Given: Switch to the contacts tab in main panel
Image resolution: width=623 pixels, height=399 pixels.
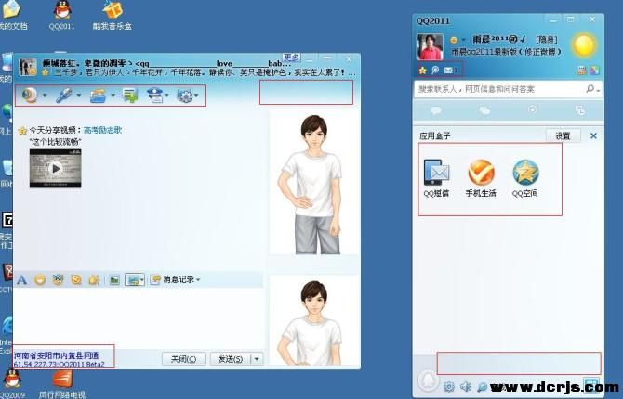Looking at the screenshot, I should 436,110.
